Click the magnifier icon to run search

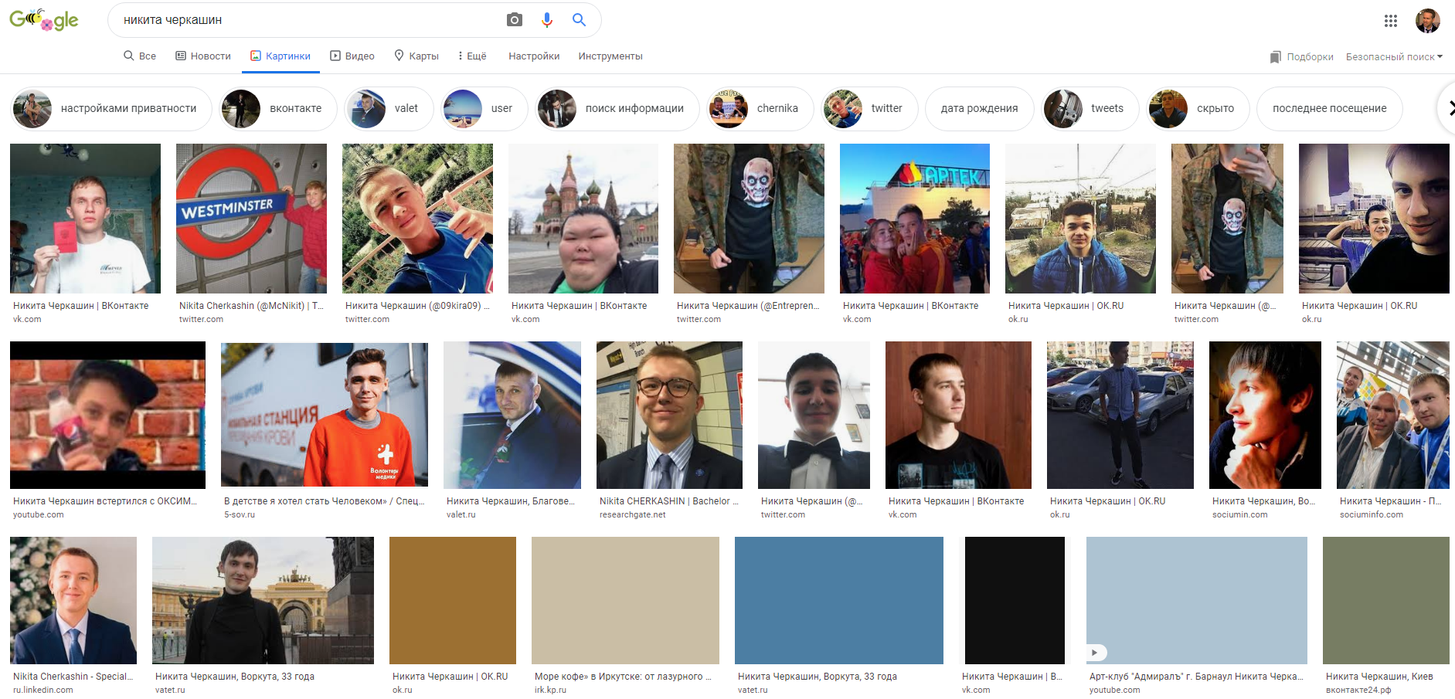click(x=579, y=19)
